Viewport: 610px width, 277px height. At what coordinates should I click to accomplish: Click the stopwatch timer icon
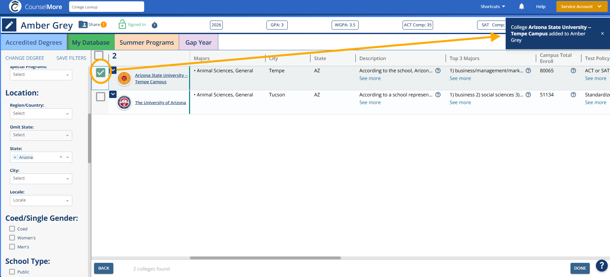coord(154,25)
